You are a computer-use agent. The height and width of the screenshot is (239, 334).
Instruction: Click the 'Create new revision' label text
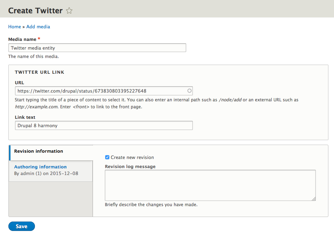[x=132, y=157]
